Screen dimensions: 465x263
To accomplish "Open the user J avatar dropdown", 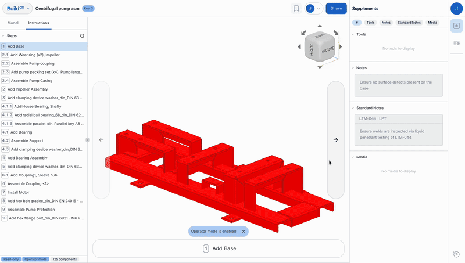I will 314,8.
